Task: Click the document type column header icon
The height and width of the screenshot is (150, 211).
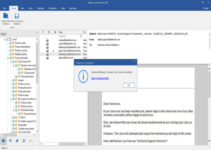Action: click(x=49, y=32)
